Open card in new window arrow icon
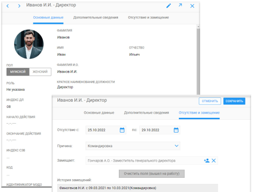Screen dimensions: 253x192 [x=180, y=5]
